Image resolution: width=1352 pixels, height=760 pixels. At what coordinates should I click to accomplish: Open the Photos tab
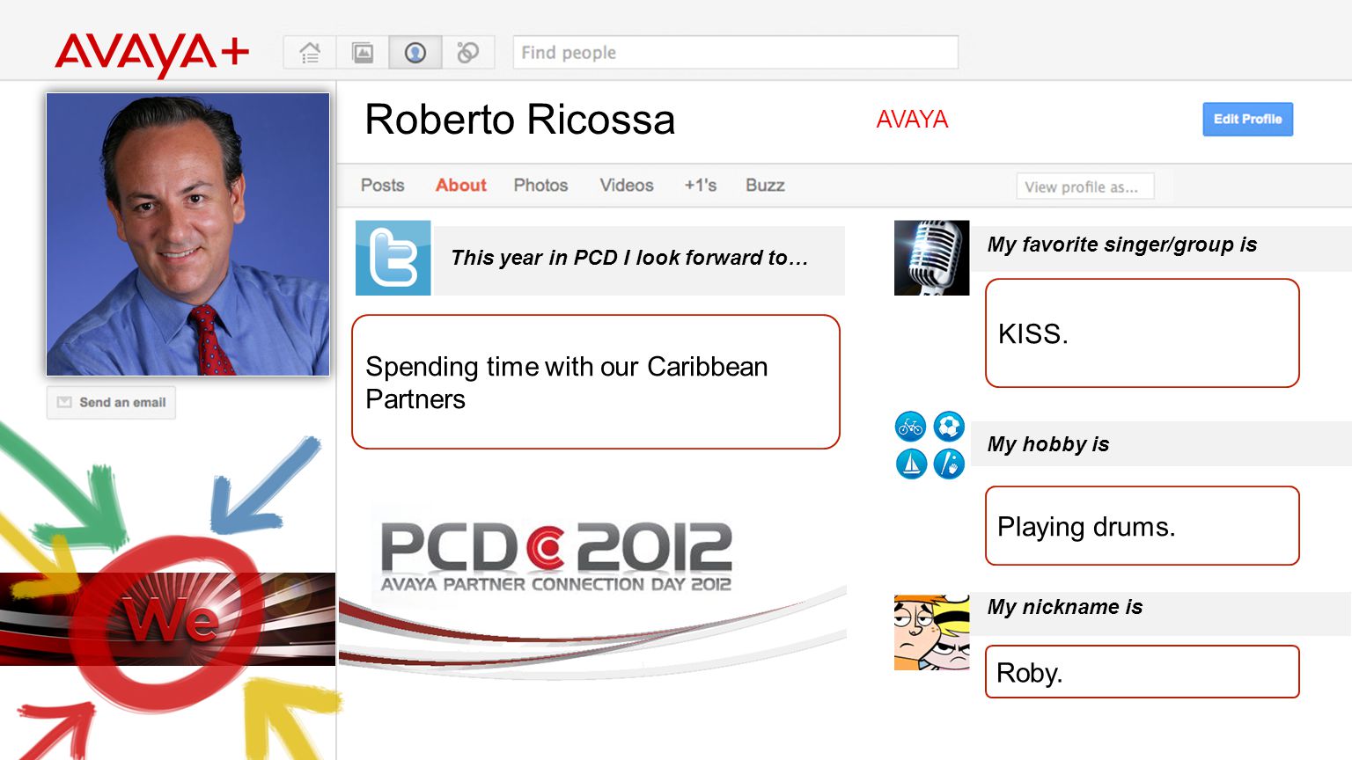tap(540, 186)
